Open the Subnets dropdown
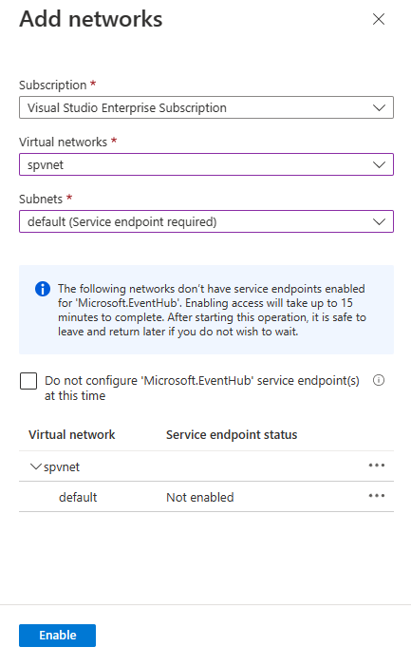The width and height of the screenshot is (411, 666). tap(206, 221)
